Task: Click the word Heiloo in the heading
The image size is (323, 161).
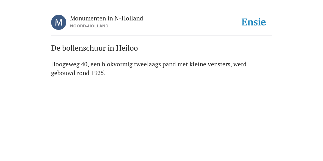Action: pos(127,48)
